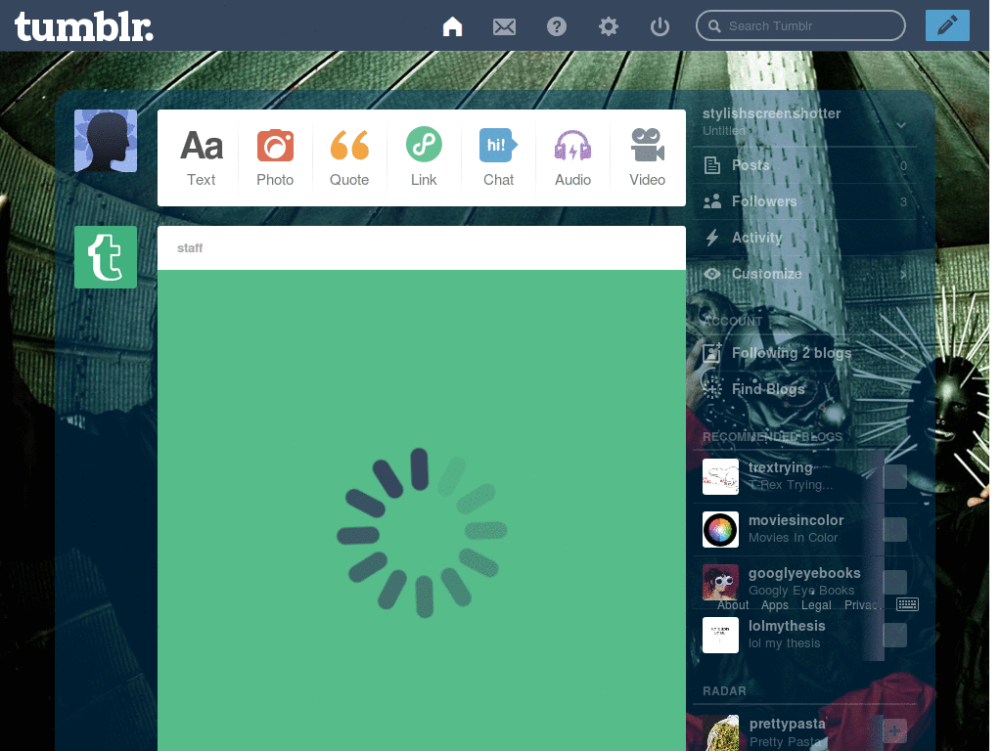
Task: Open Posts in the sidebar
Action: [x=804, y=165]
